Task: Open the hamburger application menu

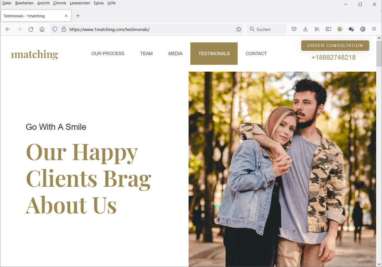Action: (x=374, y=29)
